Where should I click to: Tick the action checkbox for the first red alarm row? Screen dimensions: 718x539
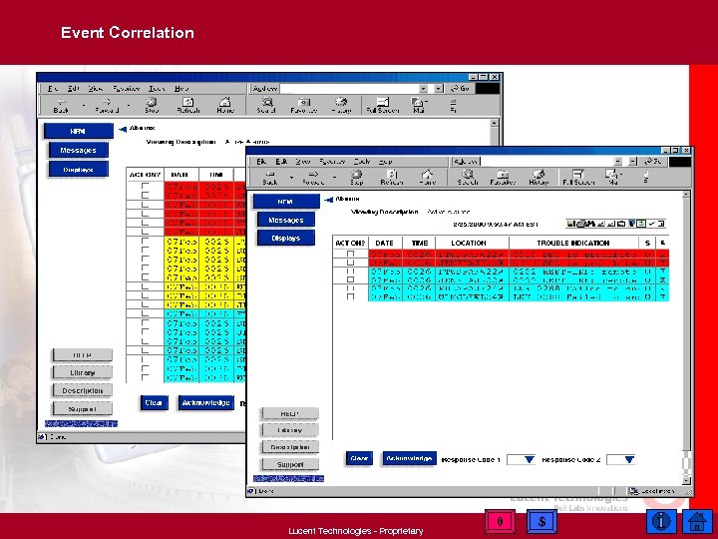tap(350, 254)
